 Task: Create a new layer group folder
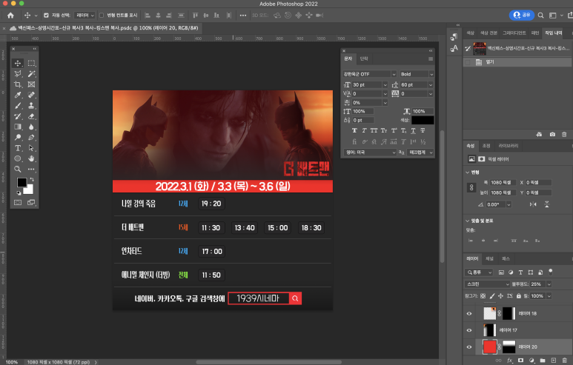tap(543, 361)
